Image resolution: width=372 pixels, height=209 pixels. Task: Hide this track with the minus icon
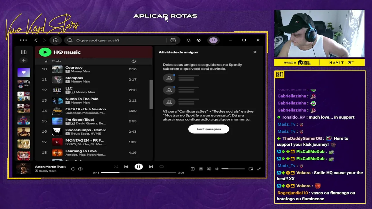pyautogui.click(x=73, y=169)
